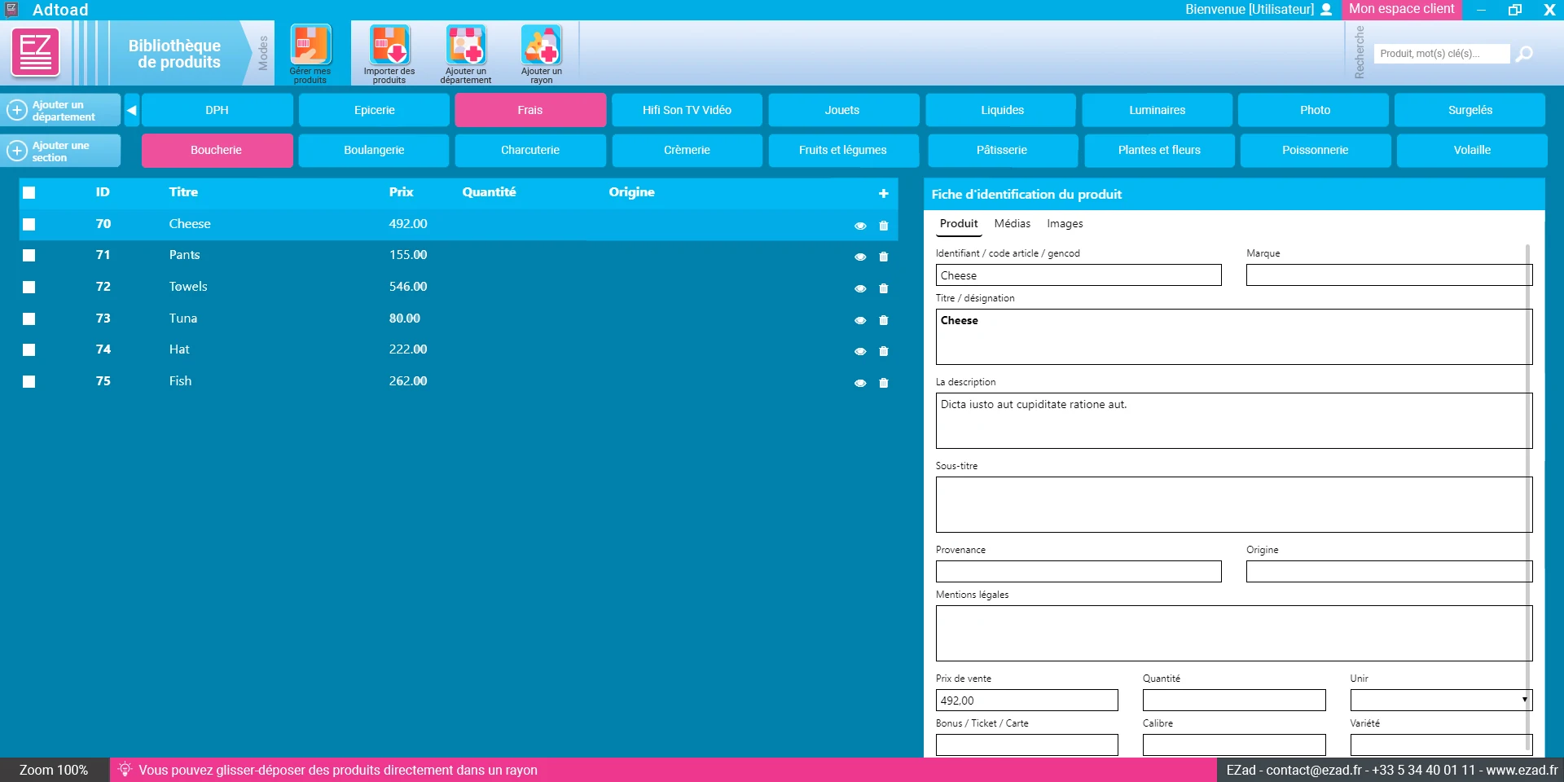Click the eye icon for Fish
This screenshot has height=782, width=1564.
[x=860, y=383]
